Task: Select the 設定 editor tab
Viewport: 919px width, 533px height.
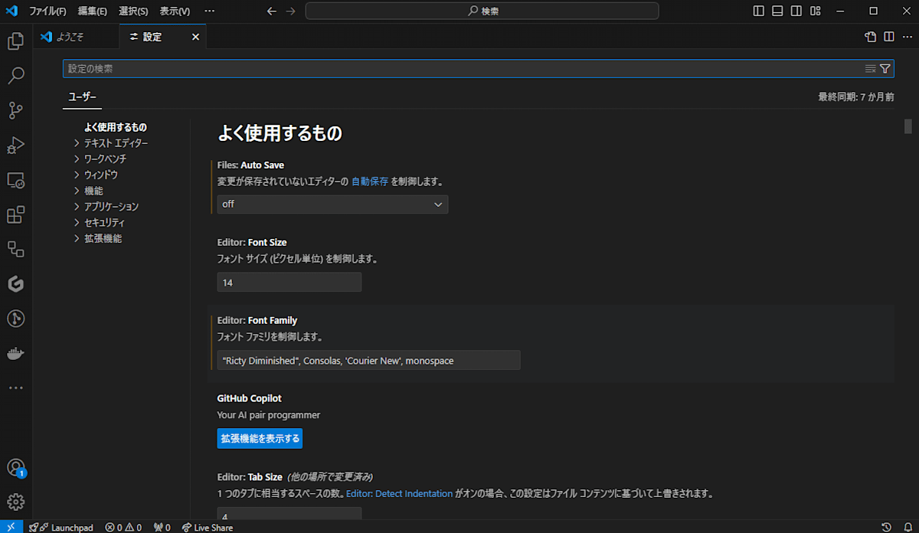Action: coord(153,37)
